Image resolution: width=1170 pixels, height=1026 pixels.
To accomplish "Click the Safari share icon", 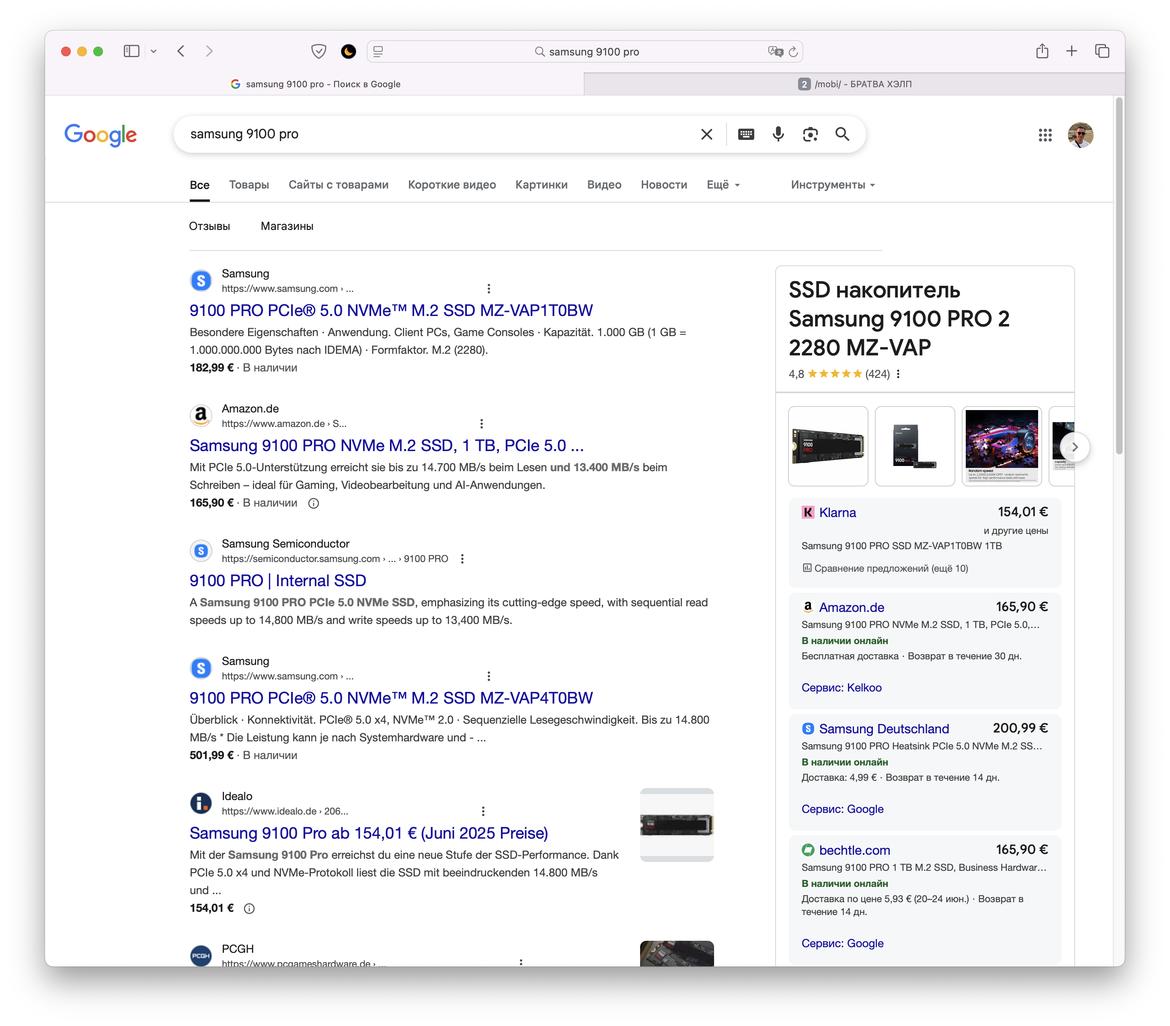I will click(x=1042, y=51).
